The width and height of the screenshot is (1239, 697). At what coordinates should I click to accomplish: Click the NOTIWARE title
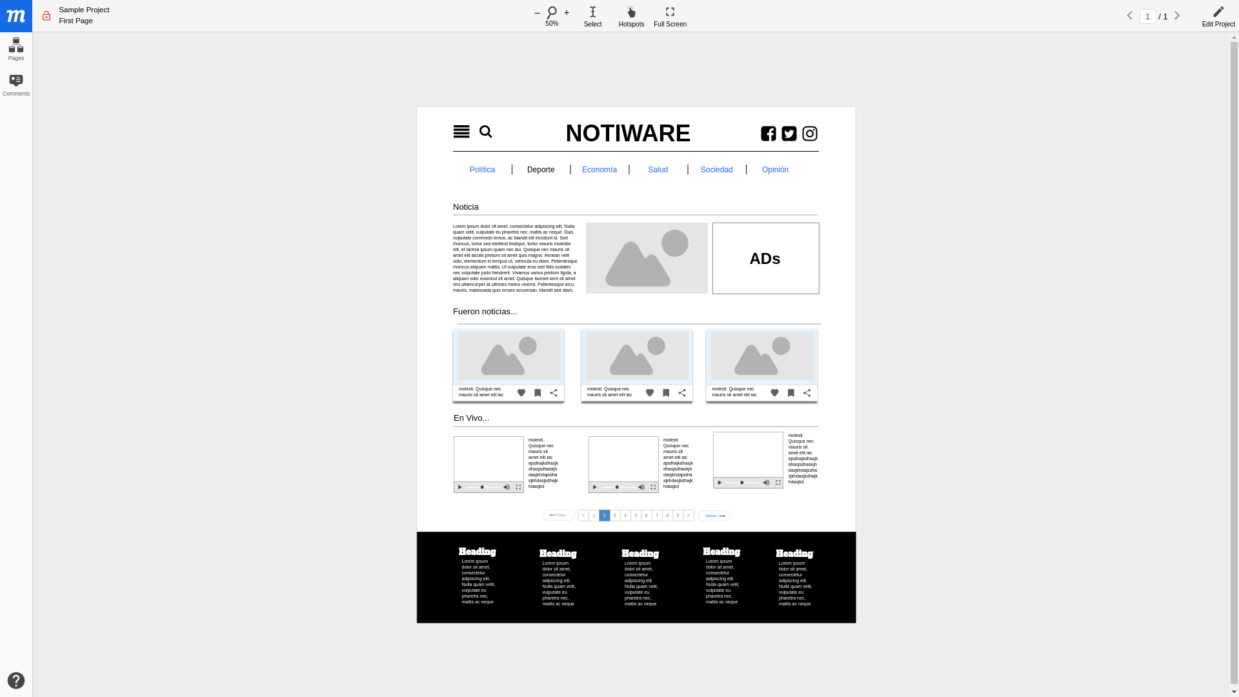(x=628, y=134)
